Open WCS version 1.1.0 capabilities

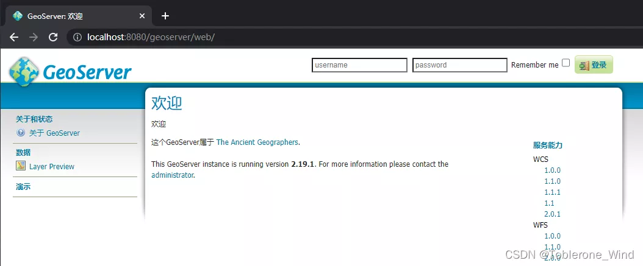[552, 181]
